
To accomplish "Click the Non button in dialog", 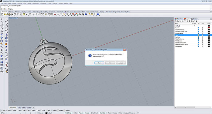I will [110, 63].
